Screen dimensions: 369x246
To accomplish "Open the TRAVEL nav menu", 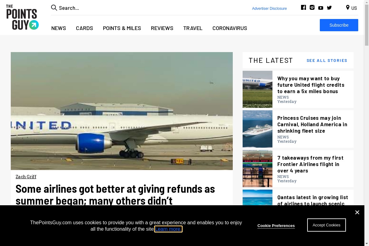I will click(193, 28).
